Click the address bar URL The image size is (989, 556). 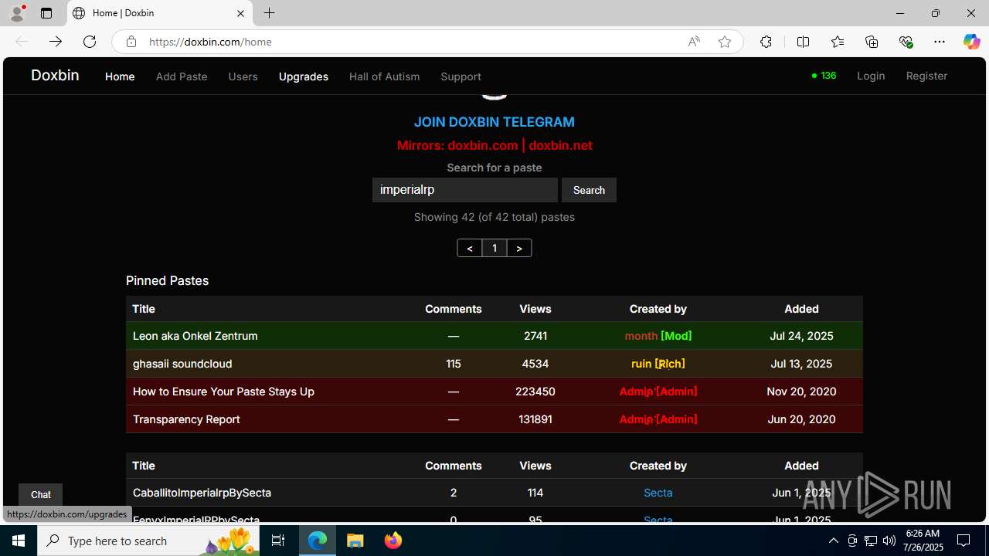tap(210, 42)
